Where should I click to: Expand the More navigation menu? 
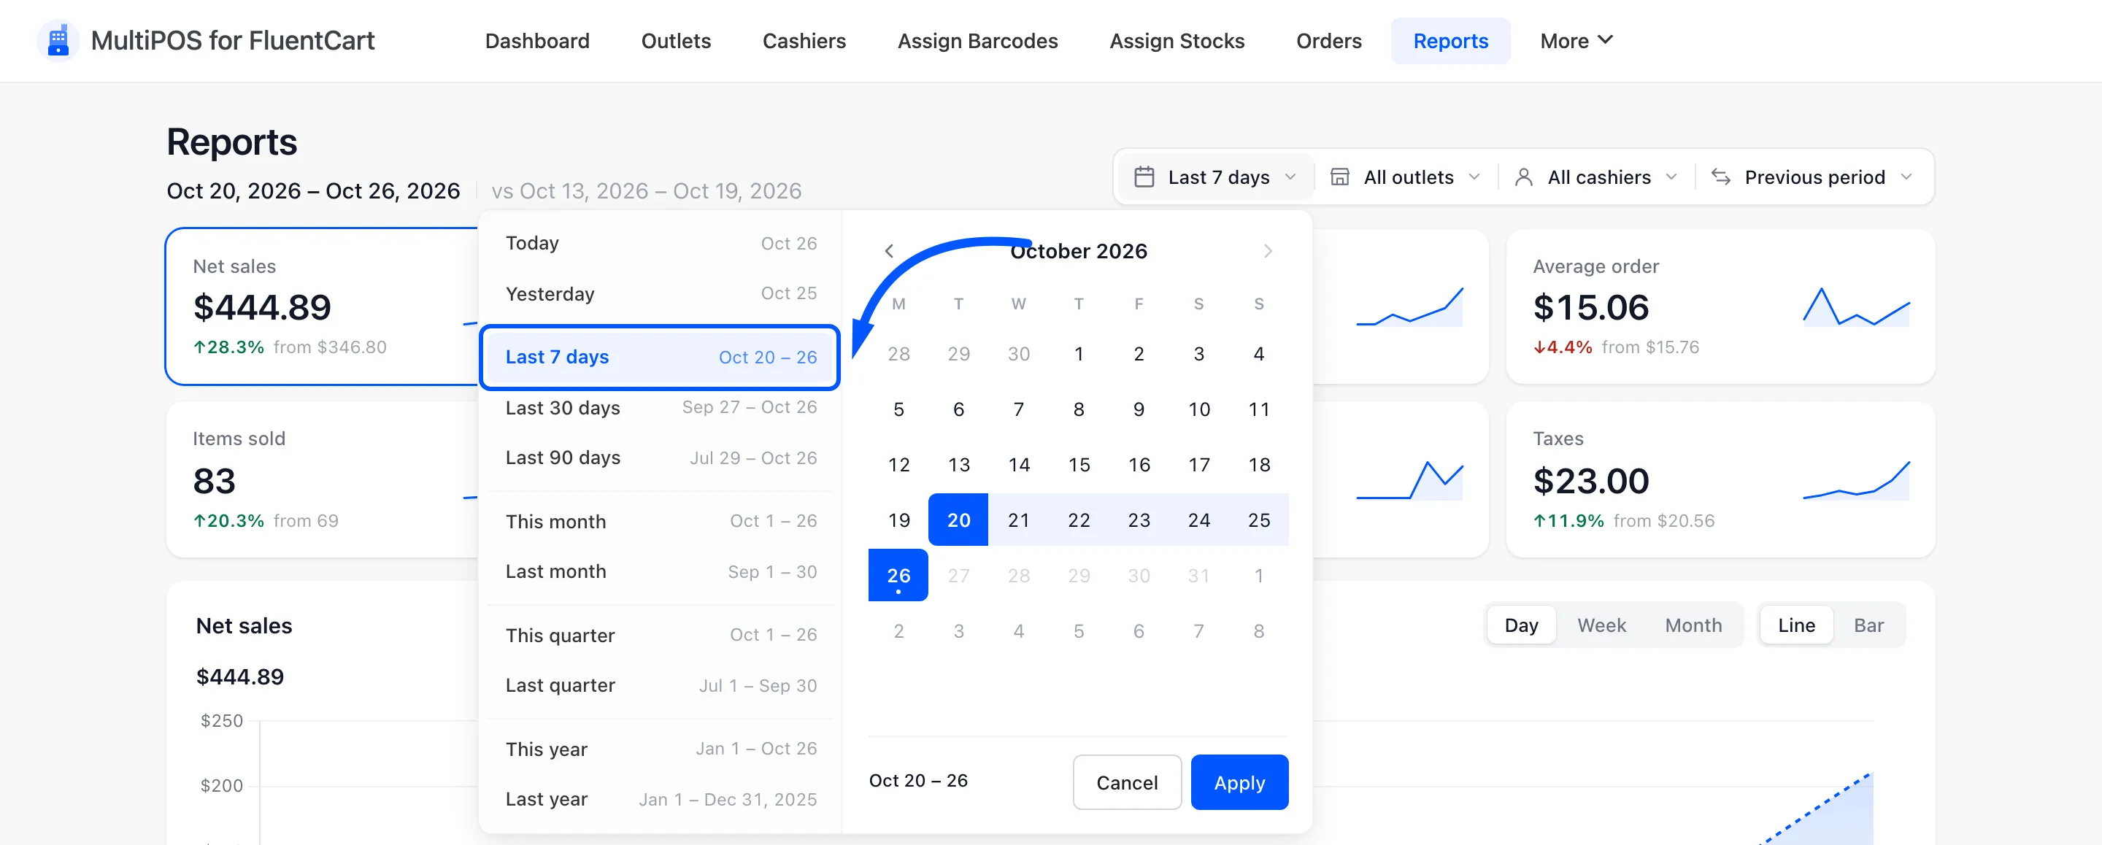click(x=1576, y=41)
